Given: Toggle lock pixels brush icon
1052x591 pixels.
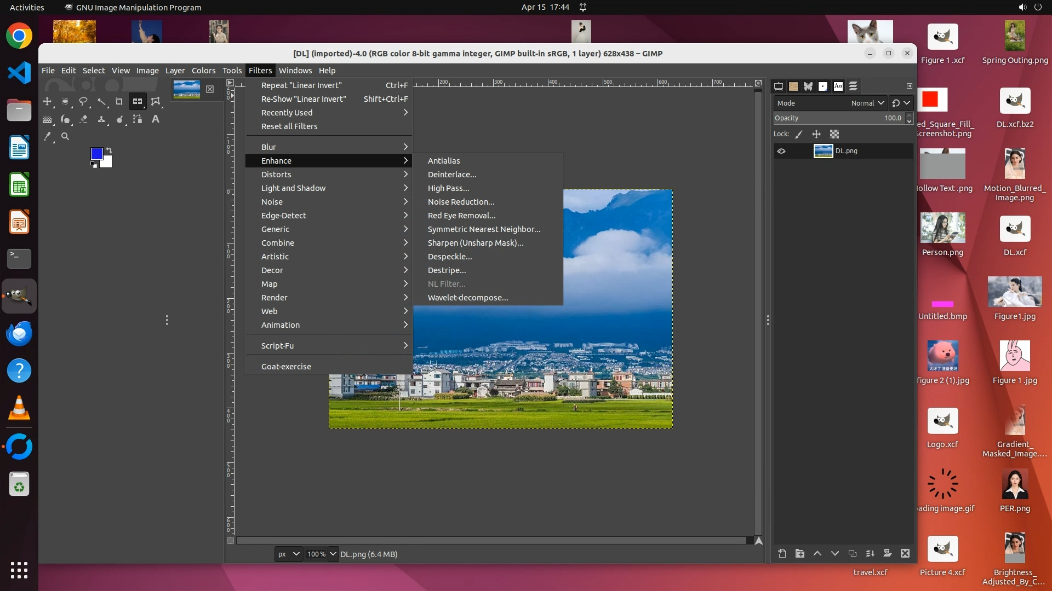Looking at the screenshot, I should [799, 134].
